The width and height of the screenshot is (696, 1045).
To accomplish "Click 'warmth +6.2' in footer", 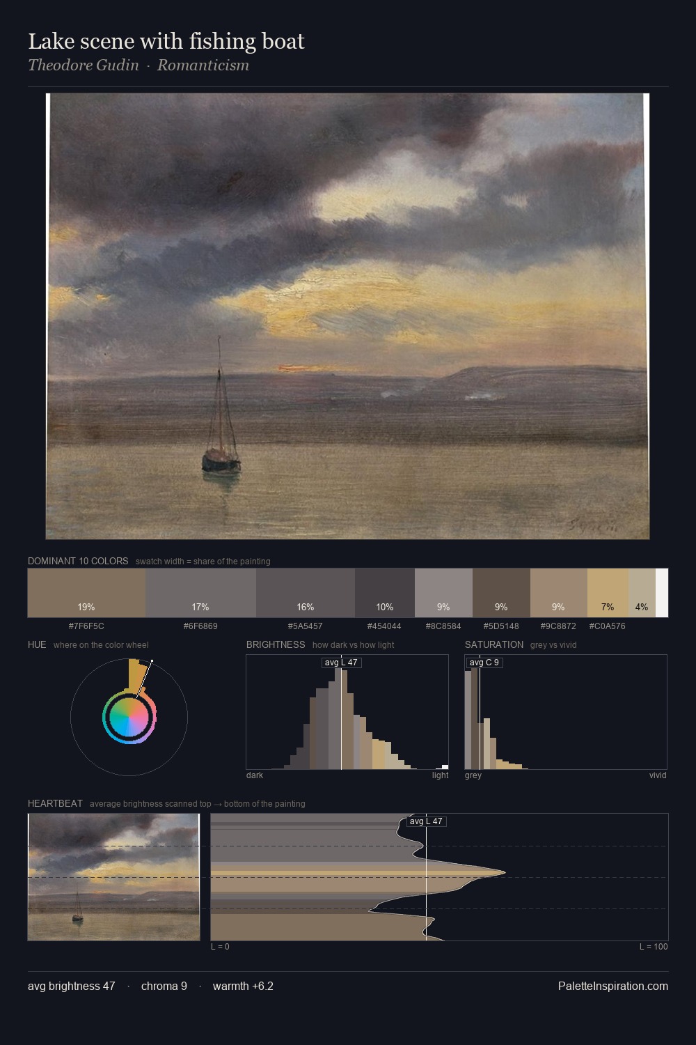I will click(x=243, y=986).
